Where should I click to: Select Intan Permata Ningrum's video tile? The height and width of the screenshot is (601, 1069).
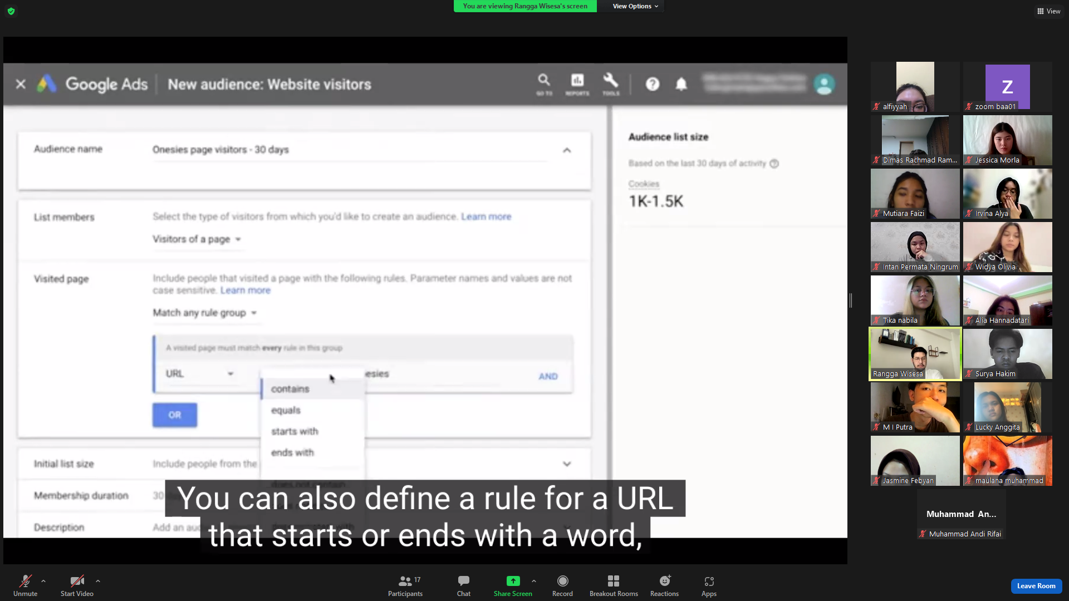pos(915,247)
